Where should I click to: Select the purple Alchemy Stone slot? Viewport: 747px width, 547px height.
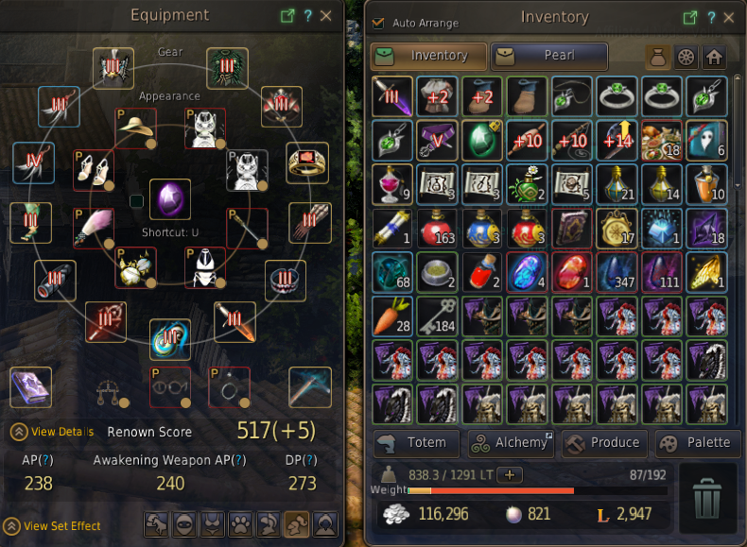[170, 199]
